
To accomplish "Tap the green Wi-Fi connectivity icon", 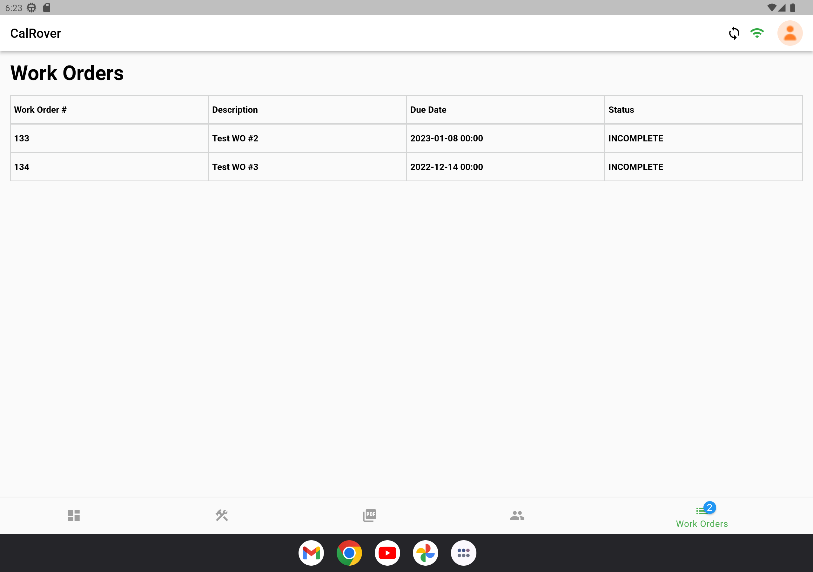I will (757, 33).
